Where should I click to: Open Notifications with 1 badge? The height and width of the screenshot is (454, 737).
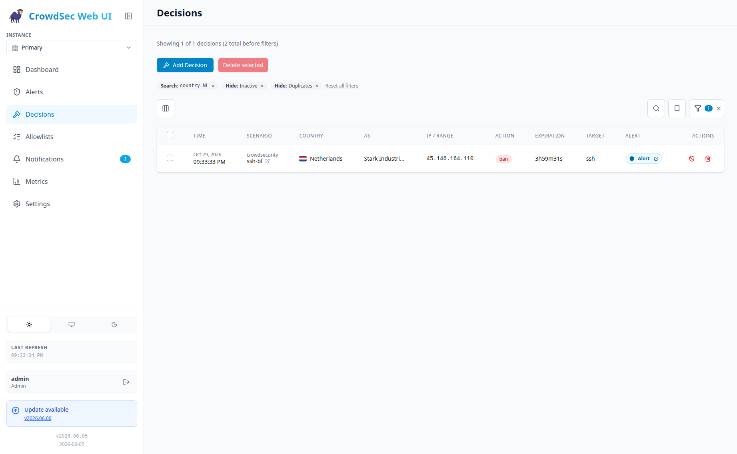72,159
